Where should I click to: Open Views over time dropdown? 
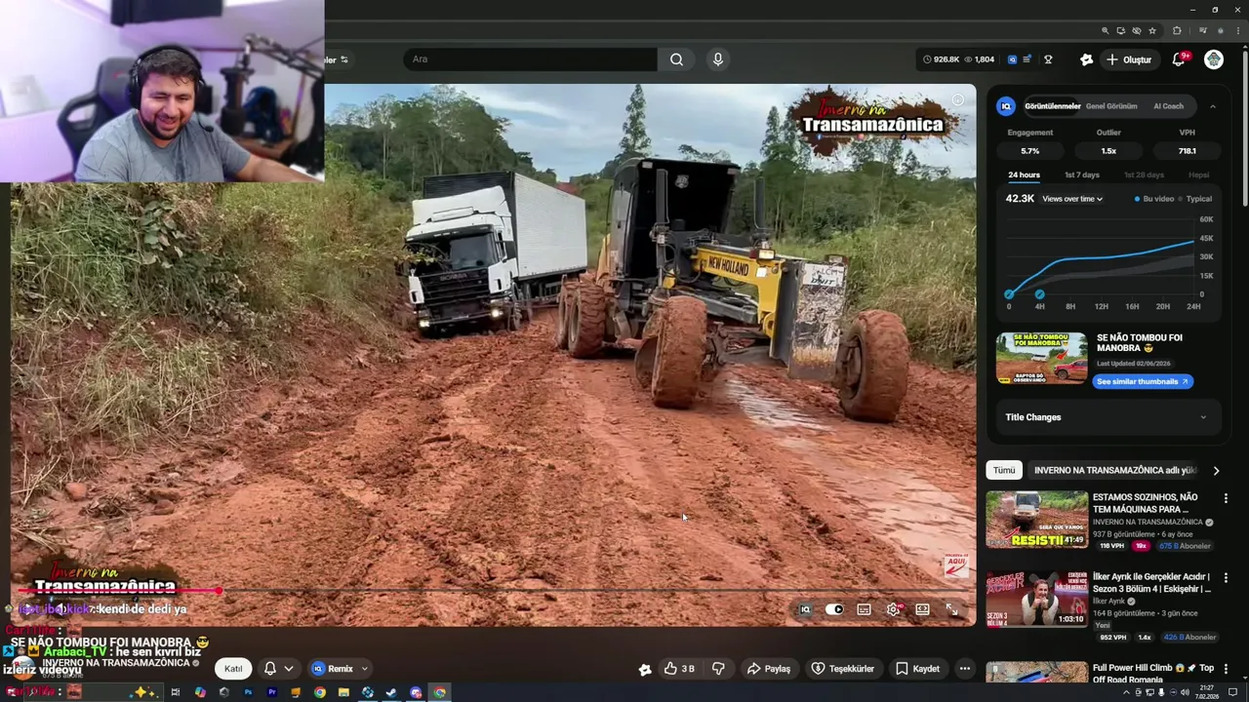(x=1072, y=199)
